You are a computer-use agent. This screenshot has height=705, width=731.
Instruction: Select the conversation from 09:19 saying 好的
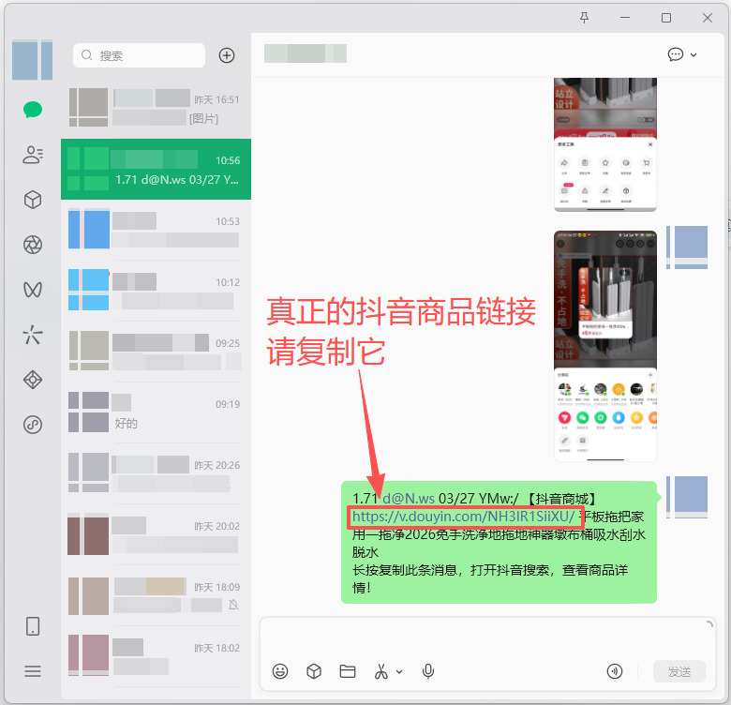click(x=156, y=412)
